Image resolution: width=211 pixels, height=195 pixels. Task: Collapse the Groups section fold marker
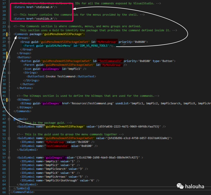(x=9, y=38)
